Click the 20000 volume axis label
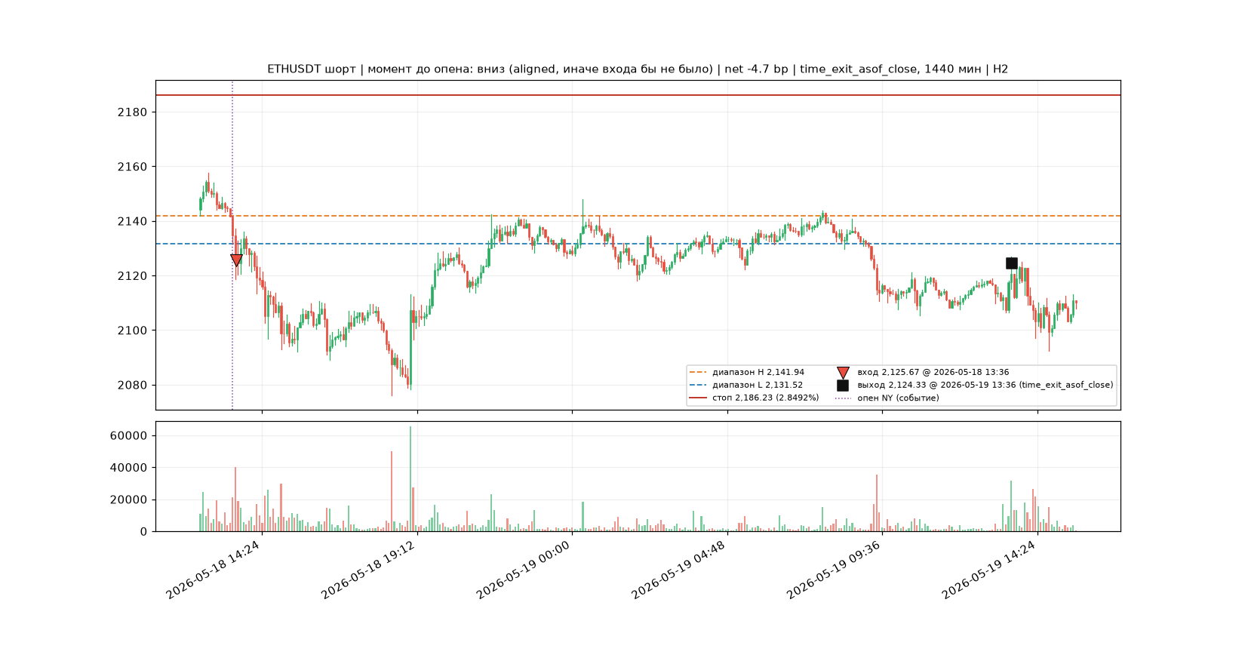The height and width of the screenshot is (664, 1245). tap(129, 500)
